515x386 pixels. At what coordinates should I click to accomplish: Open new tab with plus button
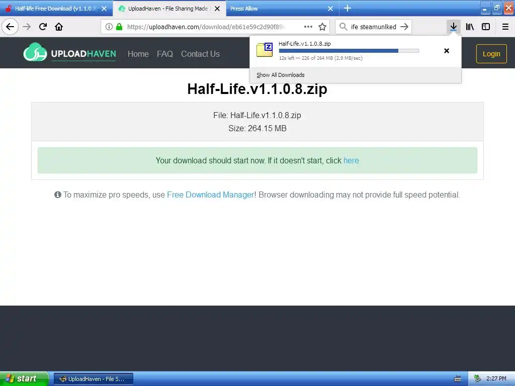tap(348, 8)
